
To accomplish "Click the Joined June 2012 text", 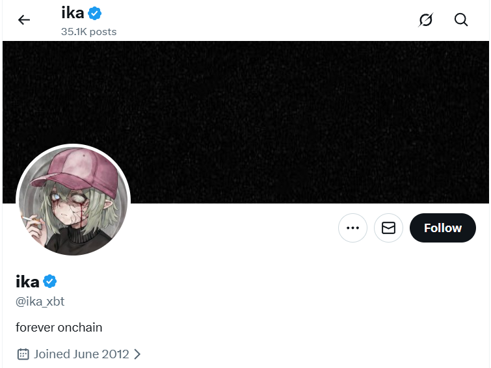I will (81, 354).
